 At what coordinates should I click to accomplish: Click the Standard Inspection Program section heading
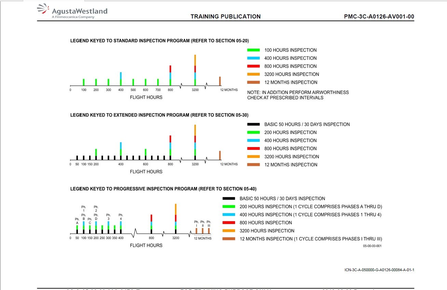(x=159, y=41)
